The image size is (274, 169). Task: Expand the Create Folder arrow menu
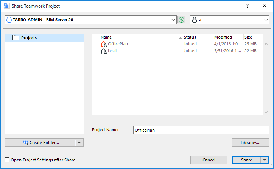(x=79, y=143)
